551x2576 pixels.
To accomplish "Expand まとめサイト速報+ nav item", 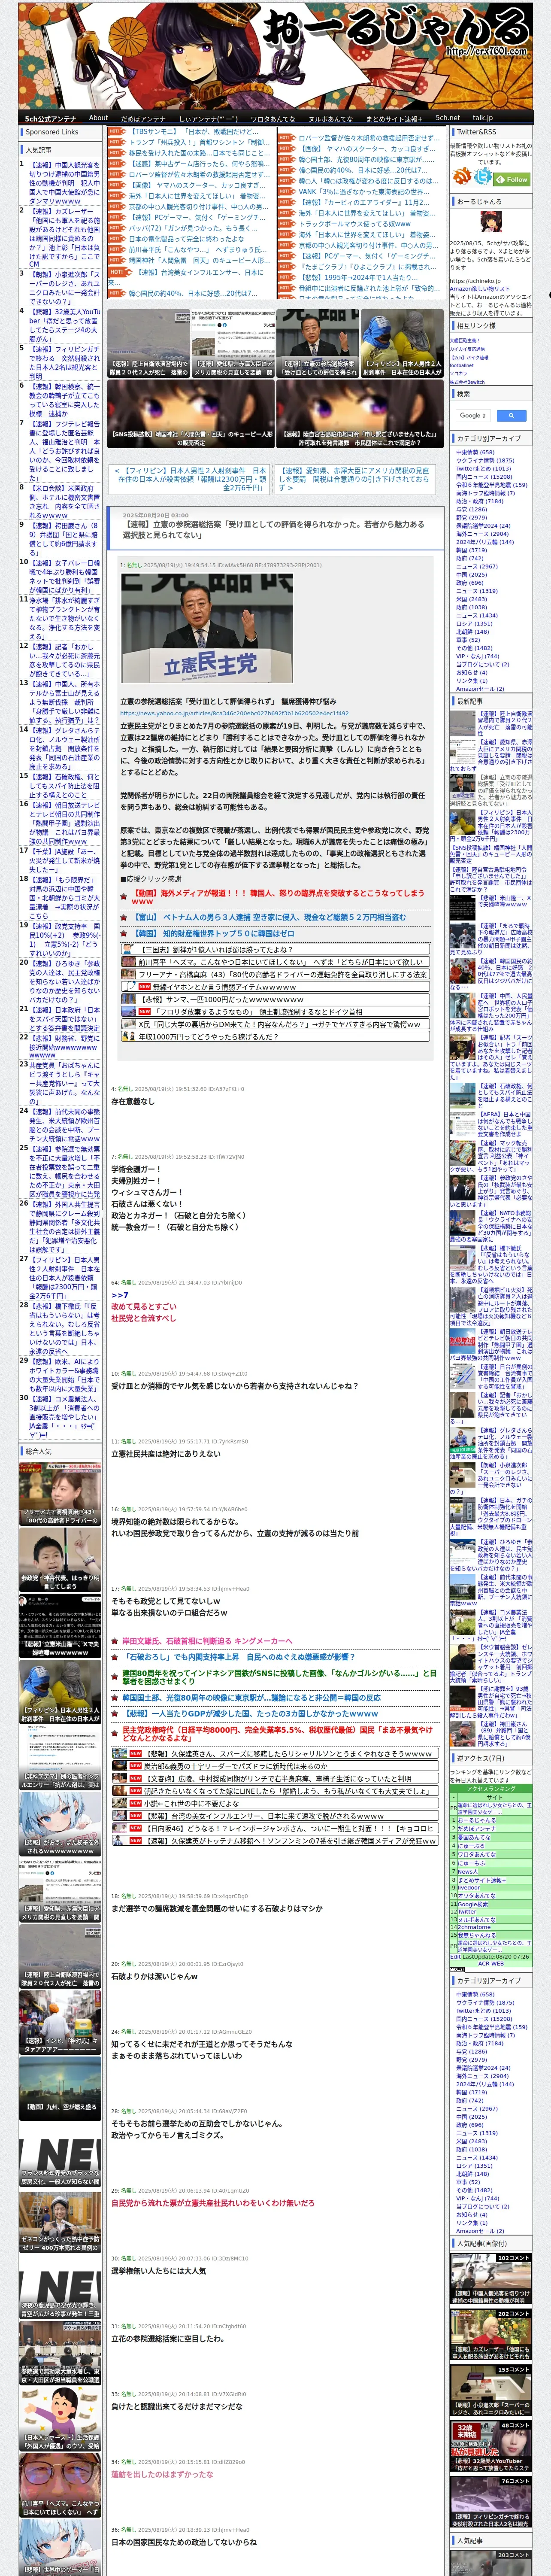I will tap(395, 118).
